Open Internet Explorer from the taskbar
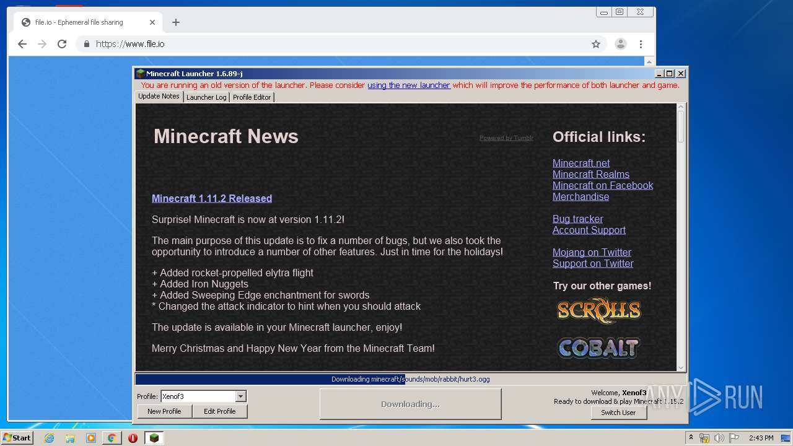This screenshot has height=446, width=793. [x=50, y=438]
